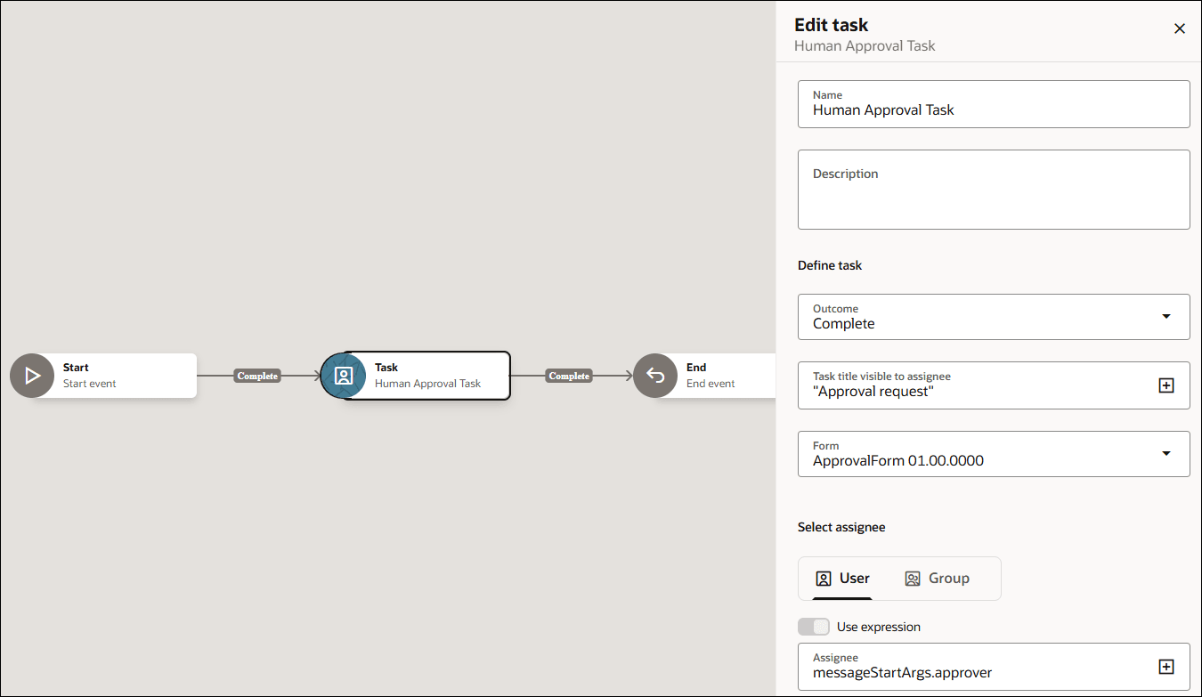Select the End event node on the canvas

click(x=712, y=376)
